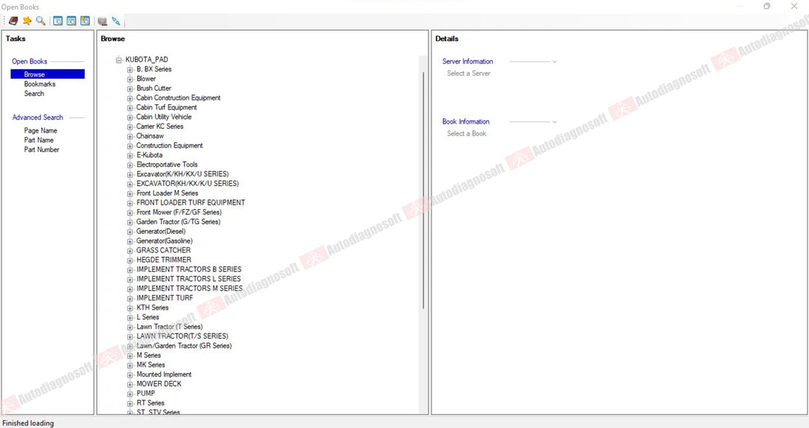
Task: Select Cabin Construction Equipment in tree
Action: (x=178, y=98)
